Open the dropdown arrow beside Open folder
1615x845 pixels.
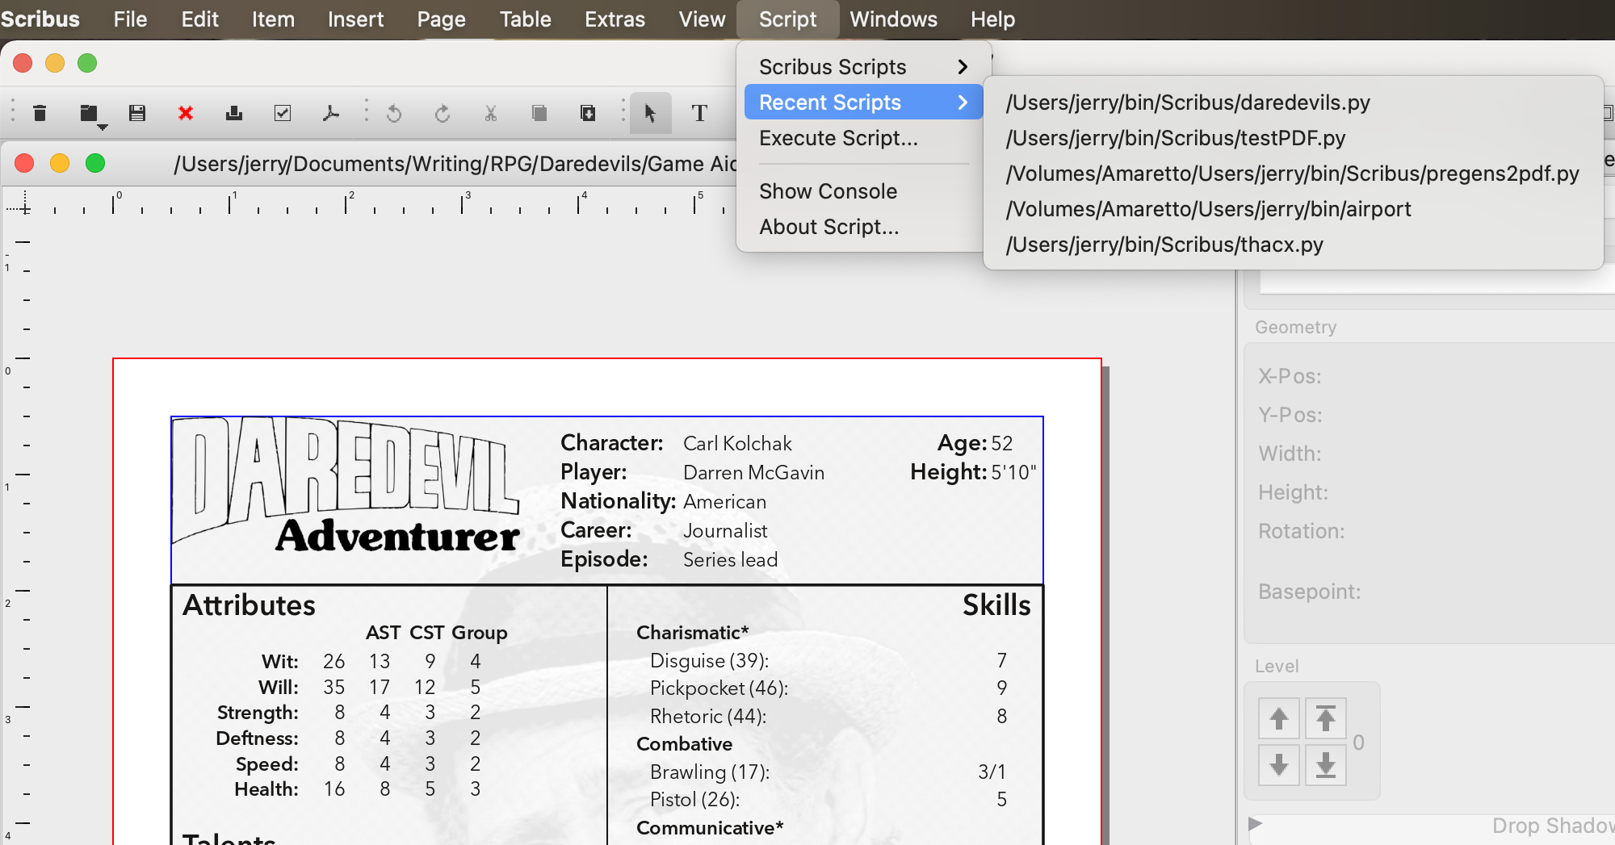coord(103,128)
